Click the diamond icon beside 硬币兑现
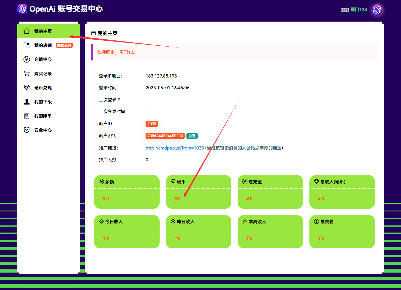Viewport: 401px width, 290px height. tap(27, 88)
